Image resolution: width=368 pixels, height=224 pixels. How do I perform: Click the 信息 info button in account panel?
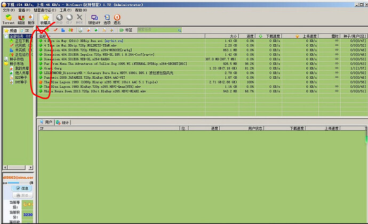pos(22,188)
